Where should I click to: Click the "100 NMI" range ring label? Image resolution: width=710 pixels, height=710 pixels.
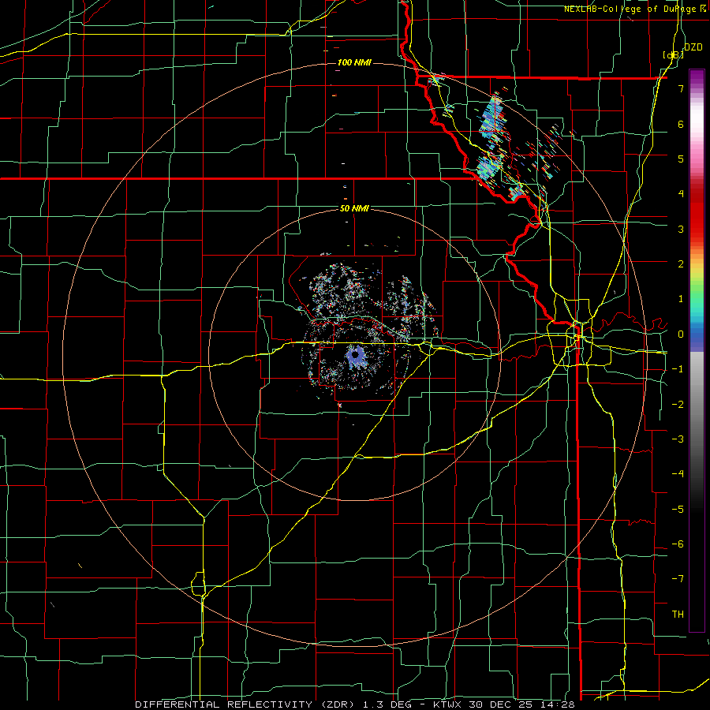[354, 62]
